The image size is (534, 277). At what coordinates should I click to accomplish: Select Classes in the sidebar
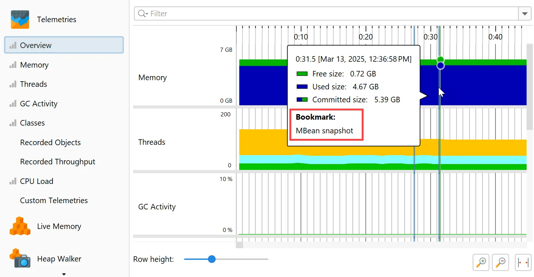32,123
